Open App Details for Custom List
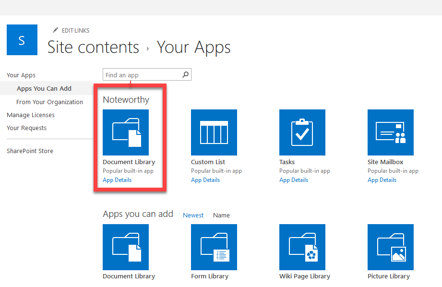The image size is (442, 287). pyautogui.click(x=205, y=180)
